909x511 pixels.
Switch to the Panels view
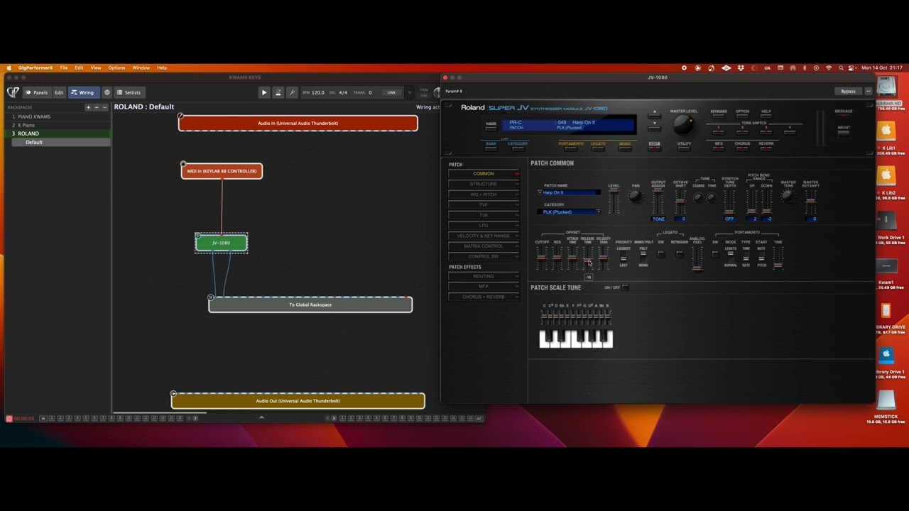tap(36, 92)
